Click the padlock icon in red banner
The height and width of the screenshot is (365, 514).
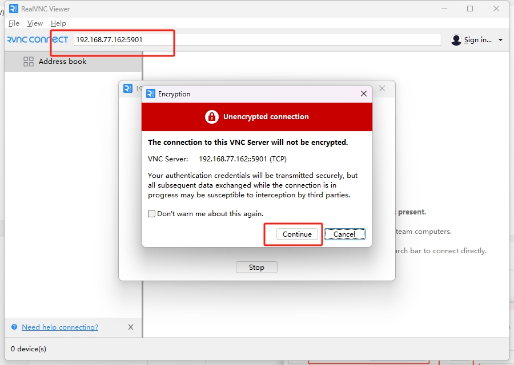212,117
